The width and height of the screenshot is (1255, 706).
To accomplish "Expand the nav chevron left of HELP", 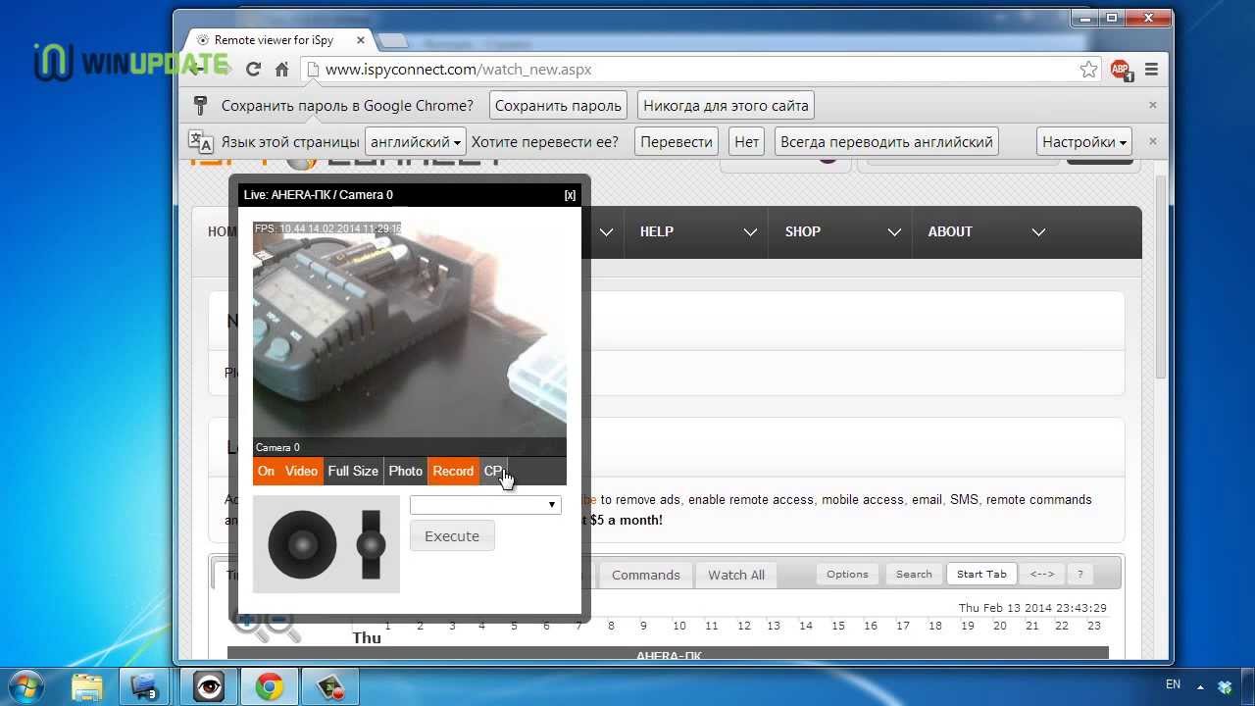I will click(606, 232).
